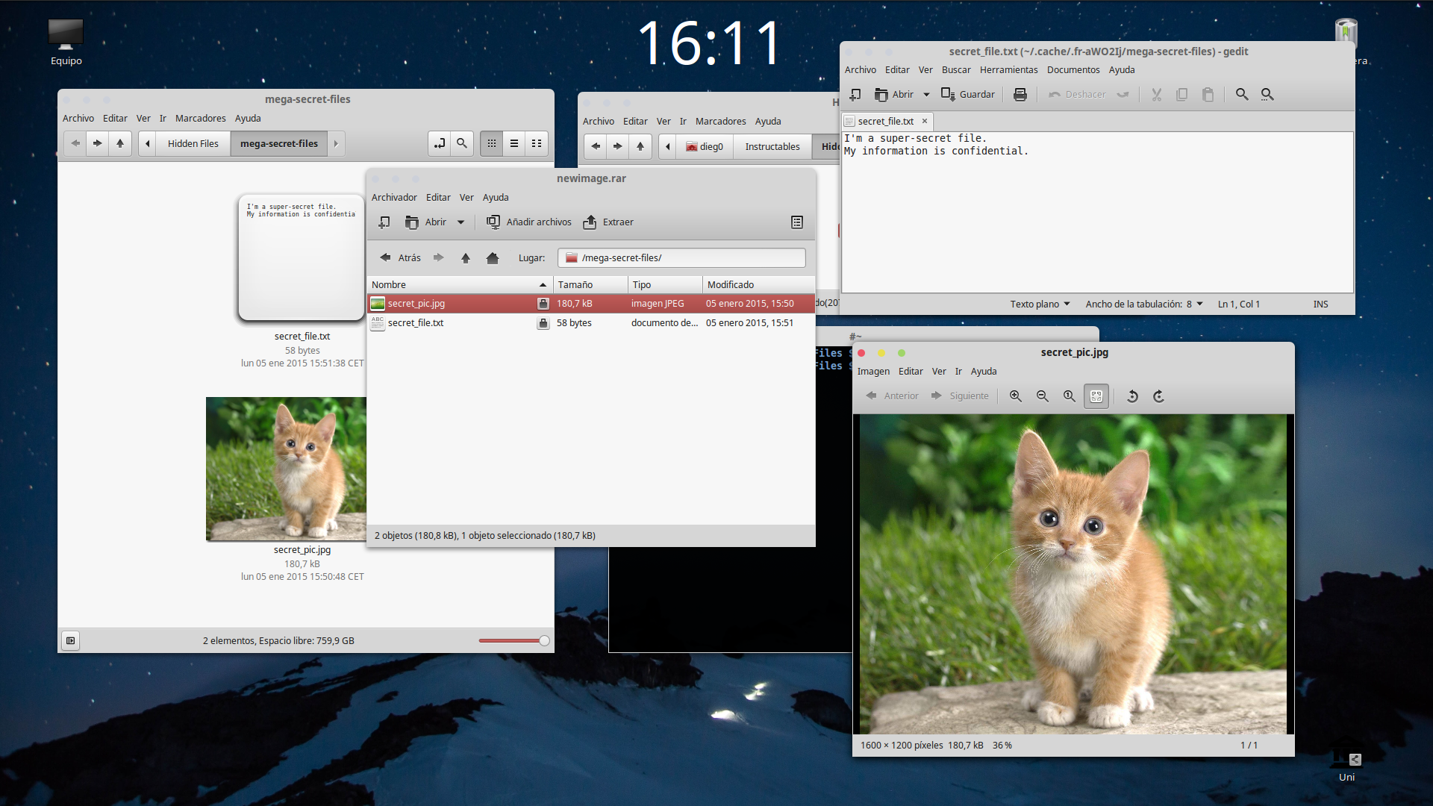Image resolution: width=1433 pixels, height=806 pixels.
Task: Expand Abrir dropdown arrow in archive manager
Action: pyautogui.click(x=461, y=222)
